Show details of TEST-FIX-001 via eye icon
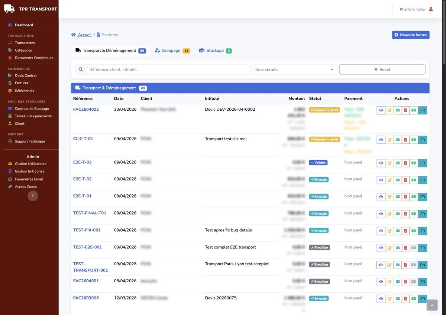This screenshot has width=446, height=315. (381, 231)
